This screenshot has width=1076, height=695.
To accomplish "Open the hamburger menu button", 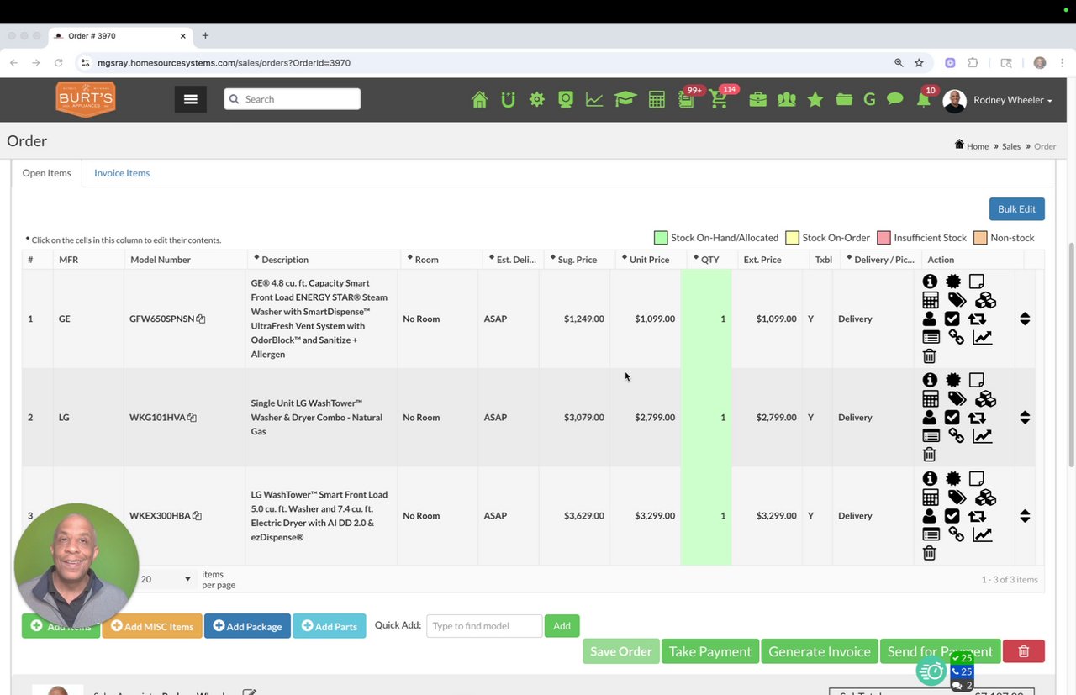I will coord(191,99).
